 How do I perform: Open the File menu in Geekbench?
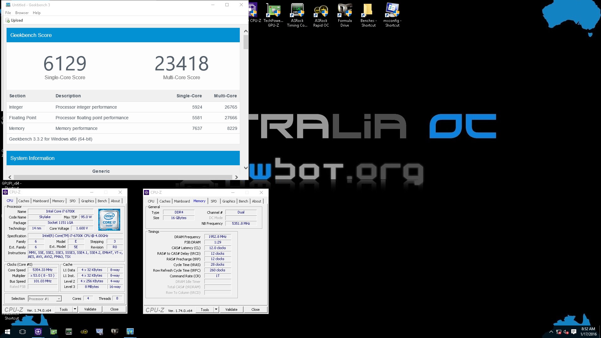[8, 13]
